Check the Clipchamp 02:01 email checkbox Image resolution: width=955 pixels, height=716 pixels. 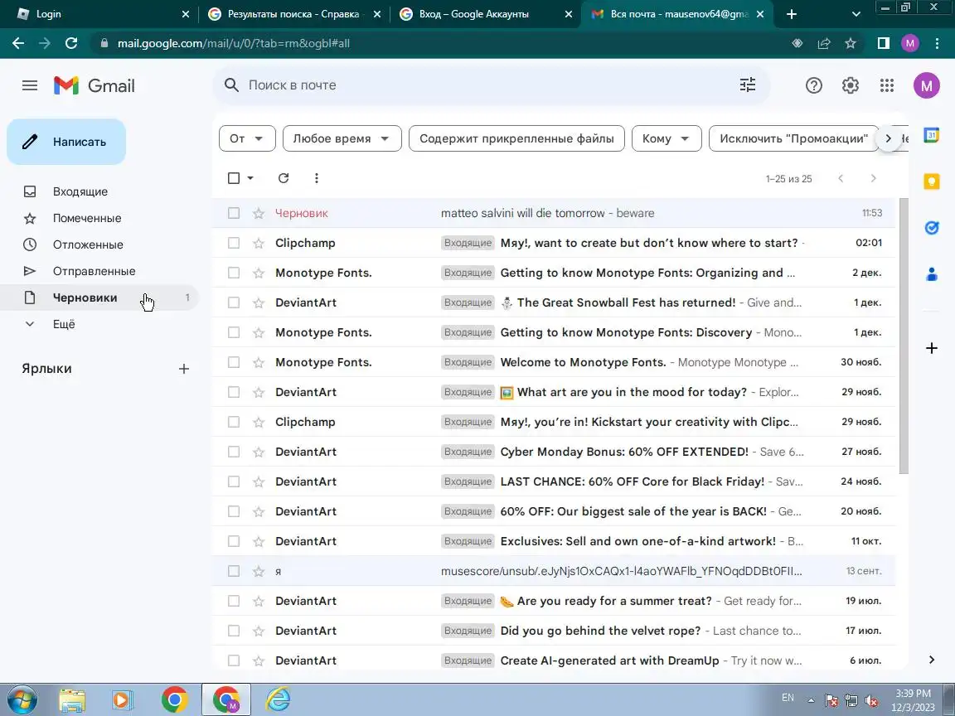[233, 243]
